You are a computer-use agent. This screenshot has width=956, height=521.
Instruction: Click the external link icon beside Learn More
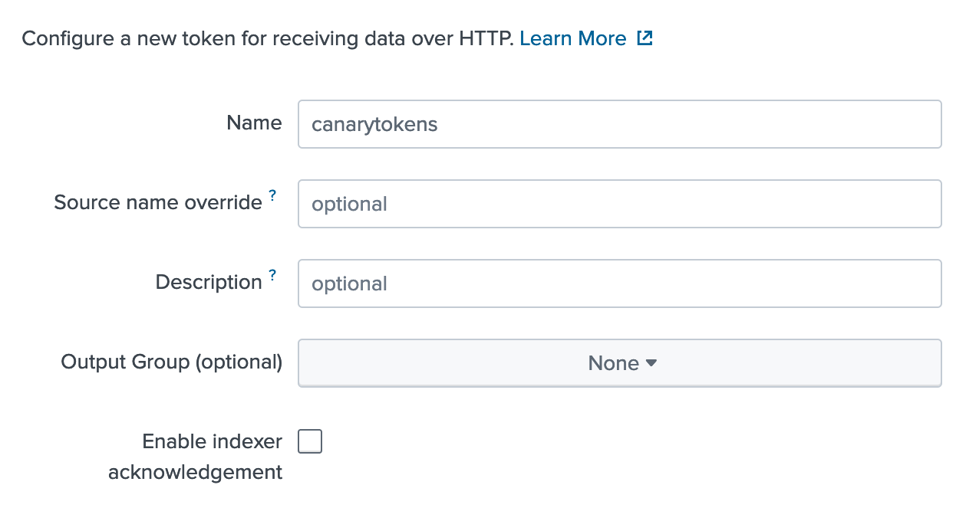click(645, 38)
